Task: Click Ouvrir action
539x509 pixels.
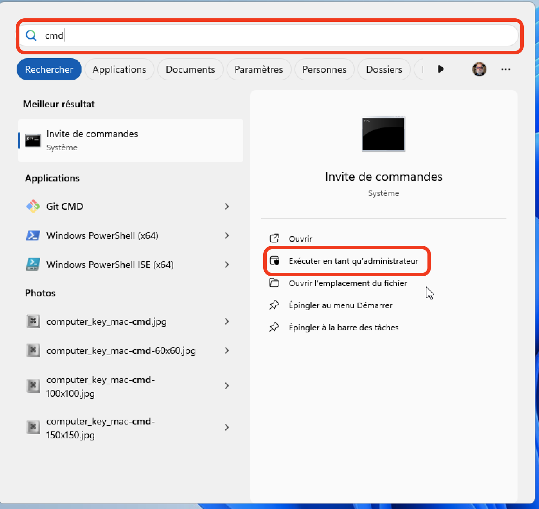Action: pos(301,239)
